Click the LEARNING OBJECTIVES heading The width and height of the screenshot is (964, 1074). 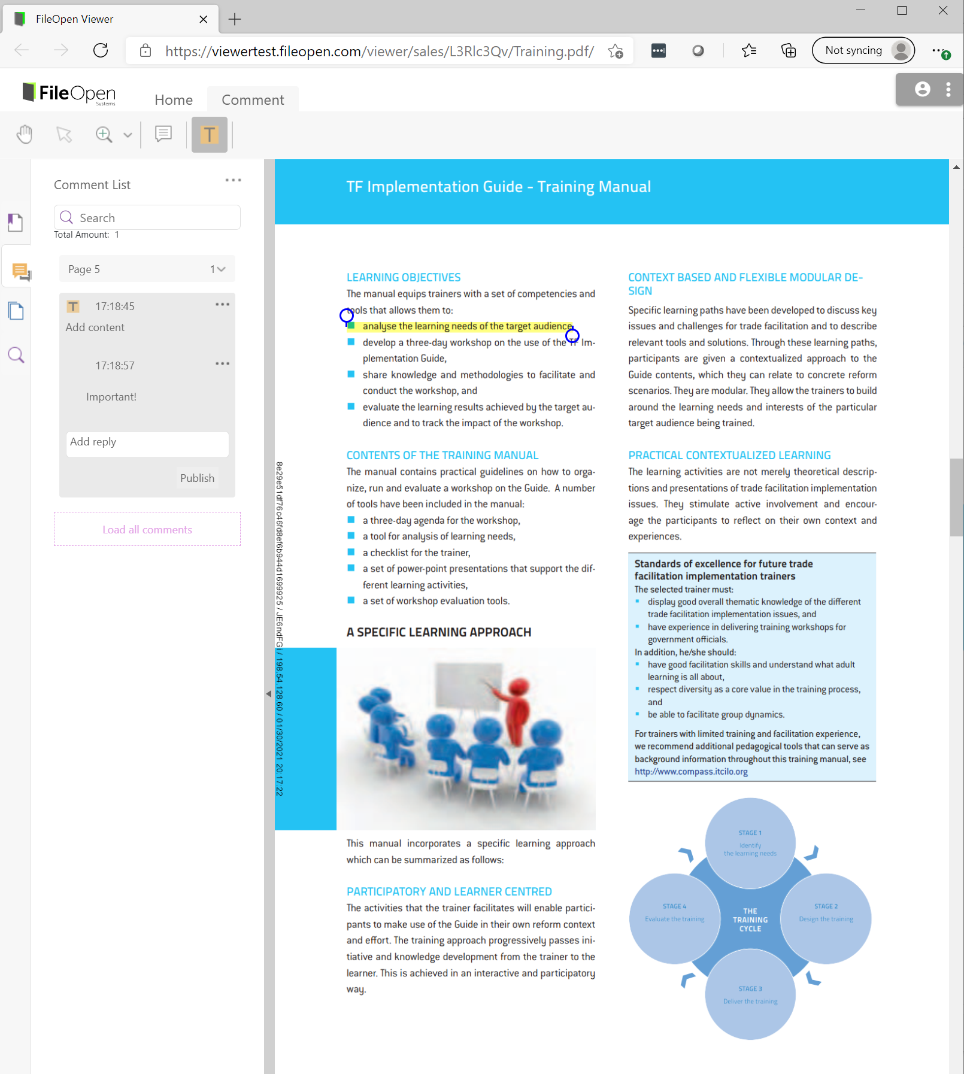(404, 277)
